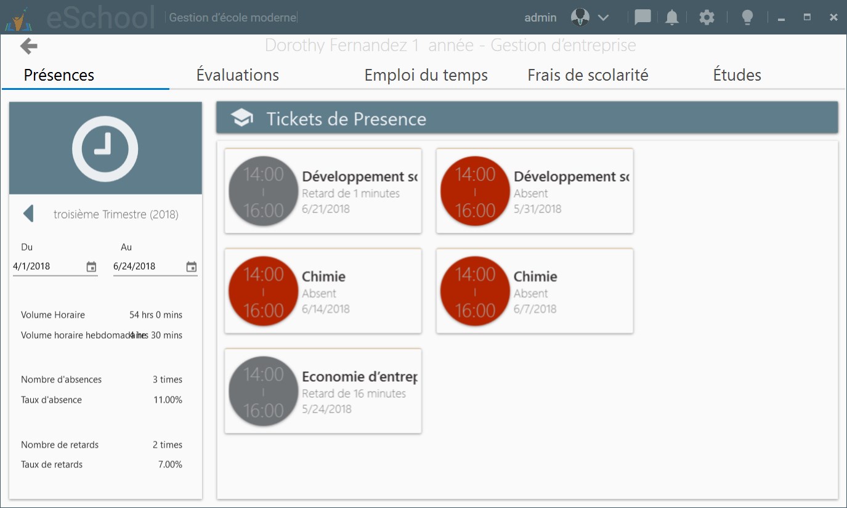
Task: Click Gestion d'école moderne subtitle
Action: click(x=233, y=18)
